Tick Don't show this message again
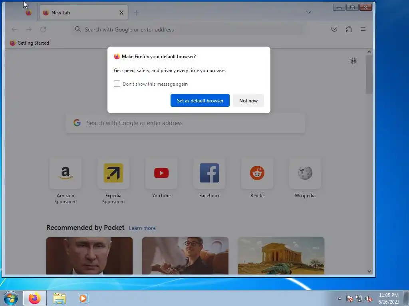This screenshot has height=306, width=409. 117,84
